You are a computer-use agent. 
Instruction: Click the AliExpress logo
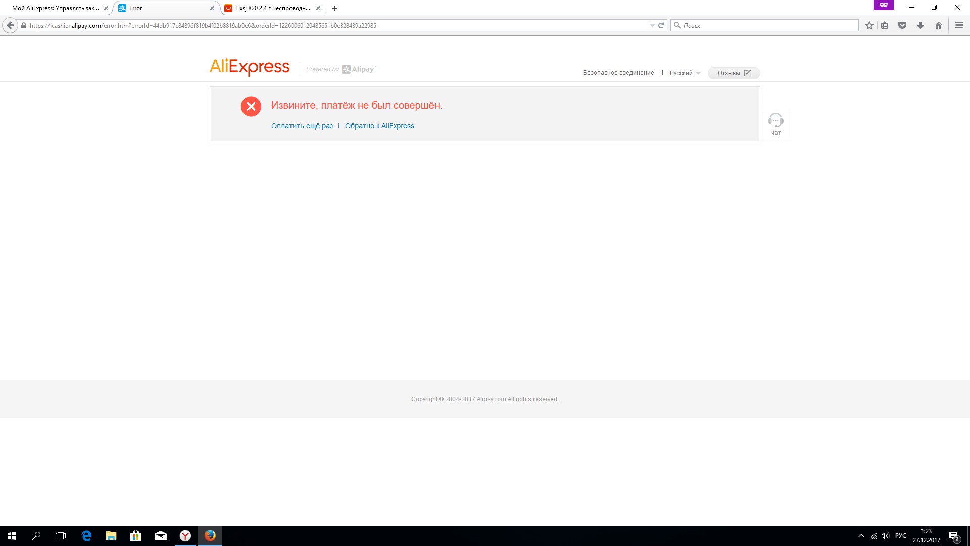click(x=250, y=67)
